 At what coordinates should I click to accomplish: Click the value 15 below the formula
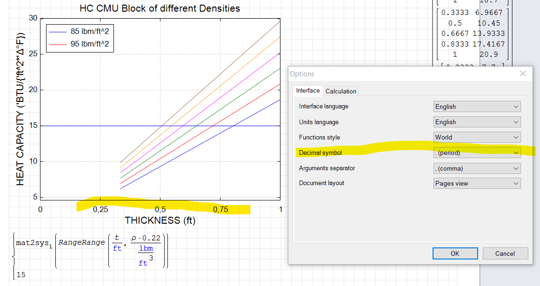[21, 275]
